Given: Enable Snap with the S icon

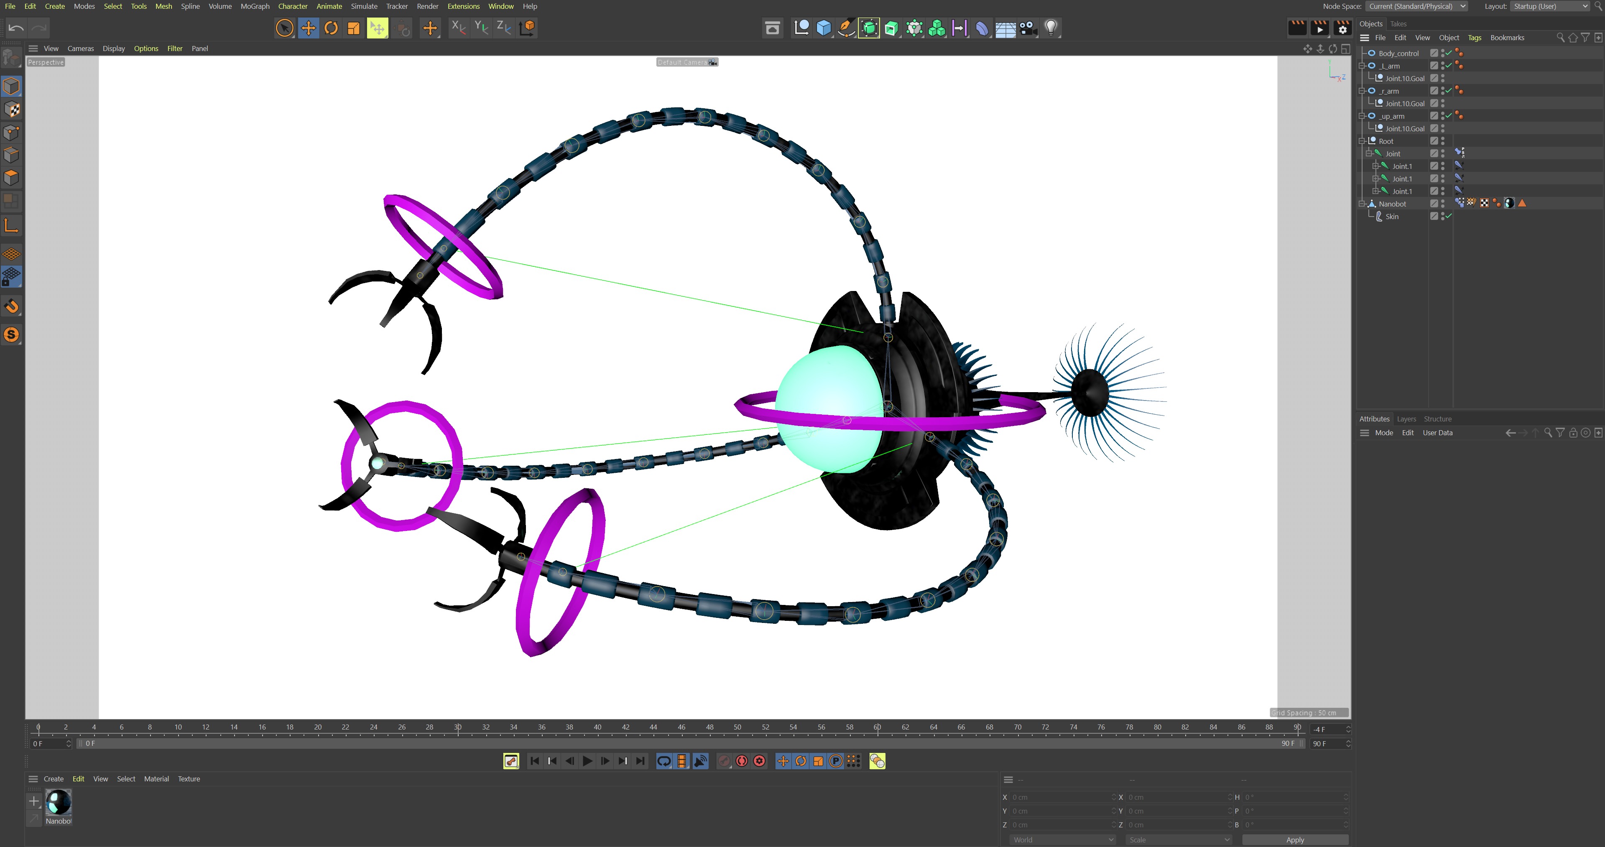Looking at the screenshot, I should (x=12, y=335).
